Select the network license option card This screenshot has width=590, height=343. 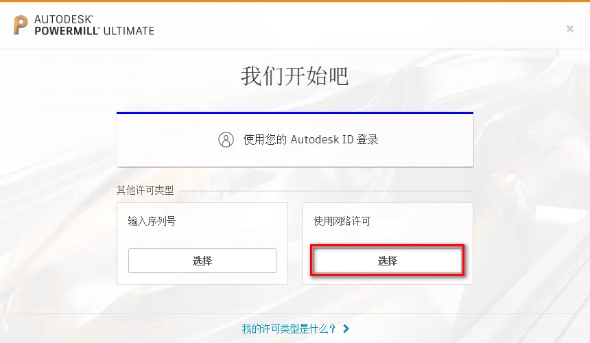point(387,244)
